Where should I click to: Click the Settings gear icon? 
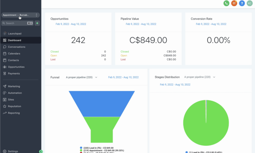(5, 151)
